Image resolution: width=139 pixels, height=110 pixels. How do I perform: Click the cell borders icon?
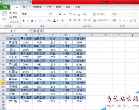[40, 21]
